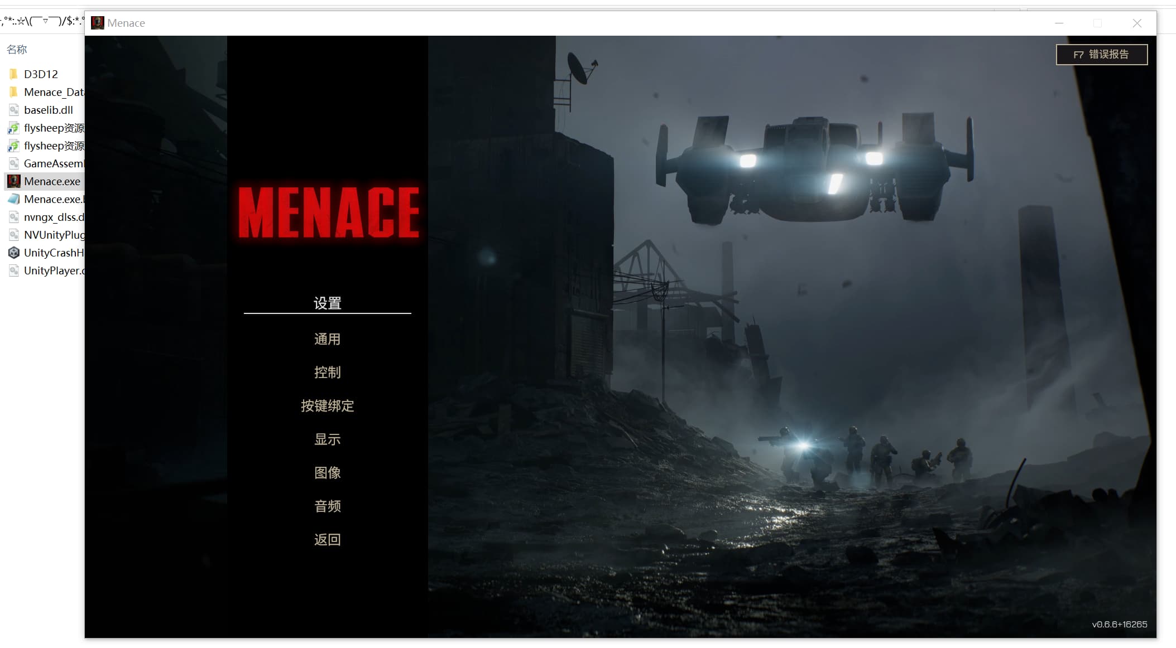Select the GameAssembly file icon
The width and height of the screenshot is (1176, 648).
coord(14,163)
